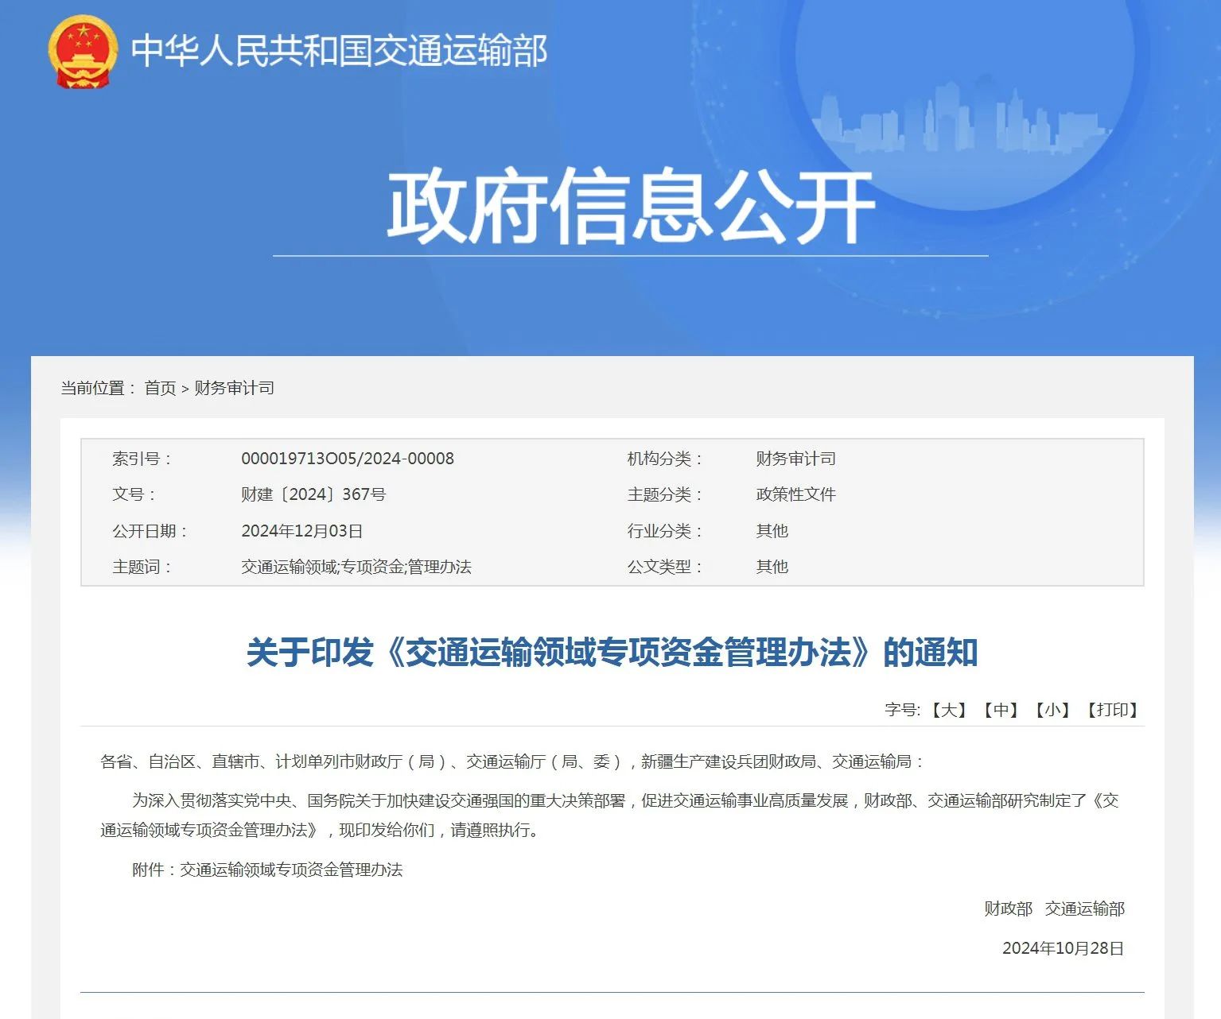The image size is (1221, 1019).
Task: Open attachment 交通运输领域专项资金管理办法
Action: click(291, 871)
